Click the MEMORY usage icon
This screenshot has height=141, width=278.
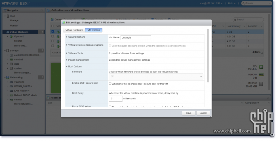[x=261, y=75]
